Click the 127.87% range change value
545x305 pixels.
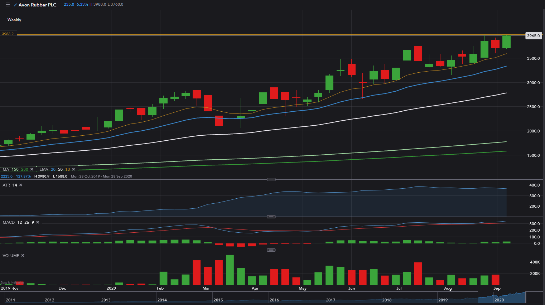(23, 176)
